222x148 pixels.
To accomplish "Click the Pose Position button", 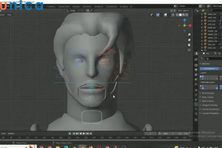I will [209, 68].
